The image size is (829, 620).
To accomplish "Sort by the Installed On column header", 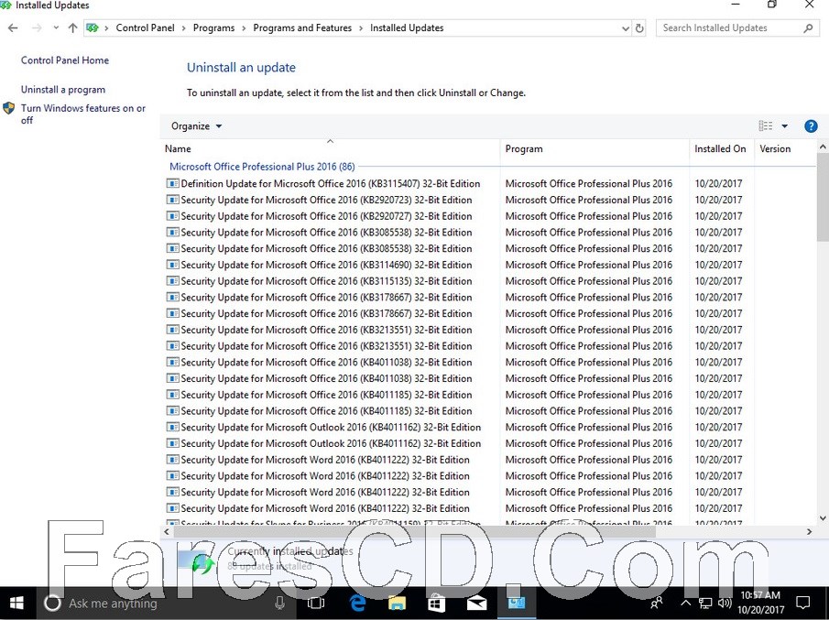I will pyautogui.click(x=722, y=148).
